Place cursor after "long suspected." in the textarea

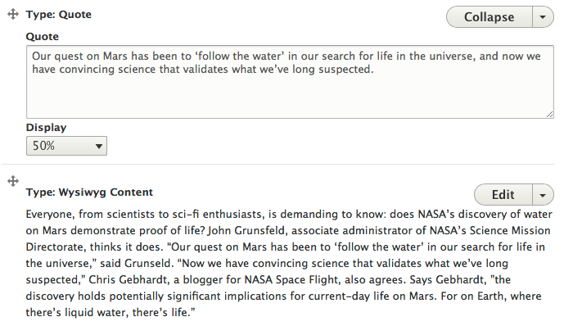(x=374, y=69)
